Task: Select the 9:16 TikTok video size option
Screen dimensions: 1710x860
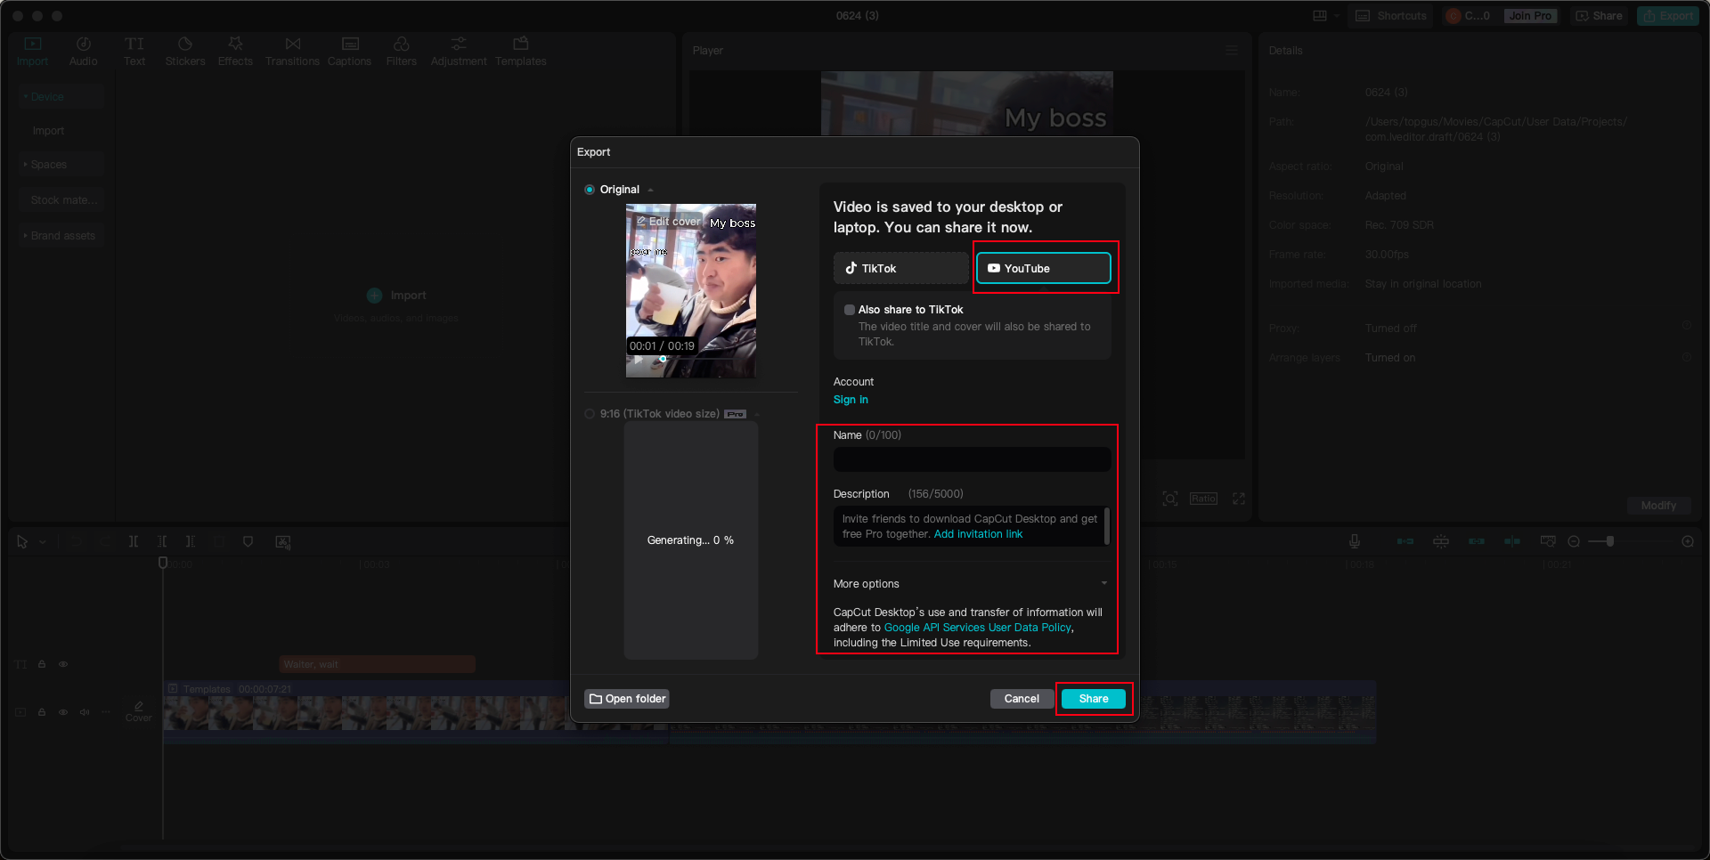Action: click(590, 414)
